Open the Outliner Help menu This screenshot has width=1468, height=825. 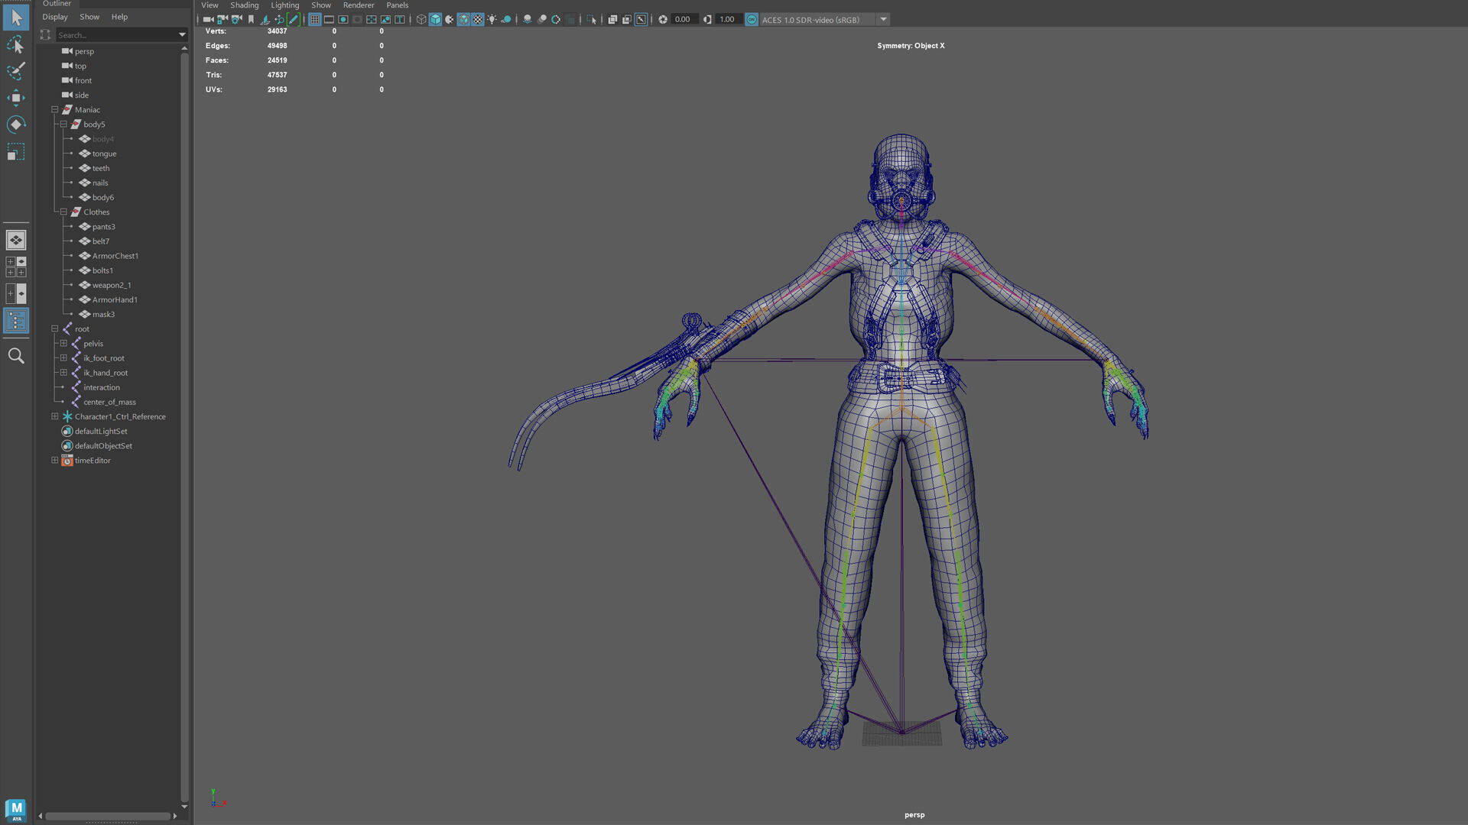[119, 17]
